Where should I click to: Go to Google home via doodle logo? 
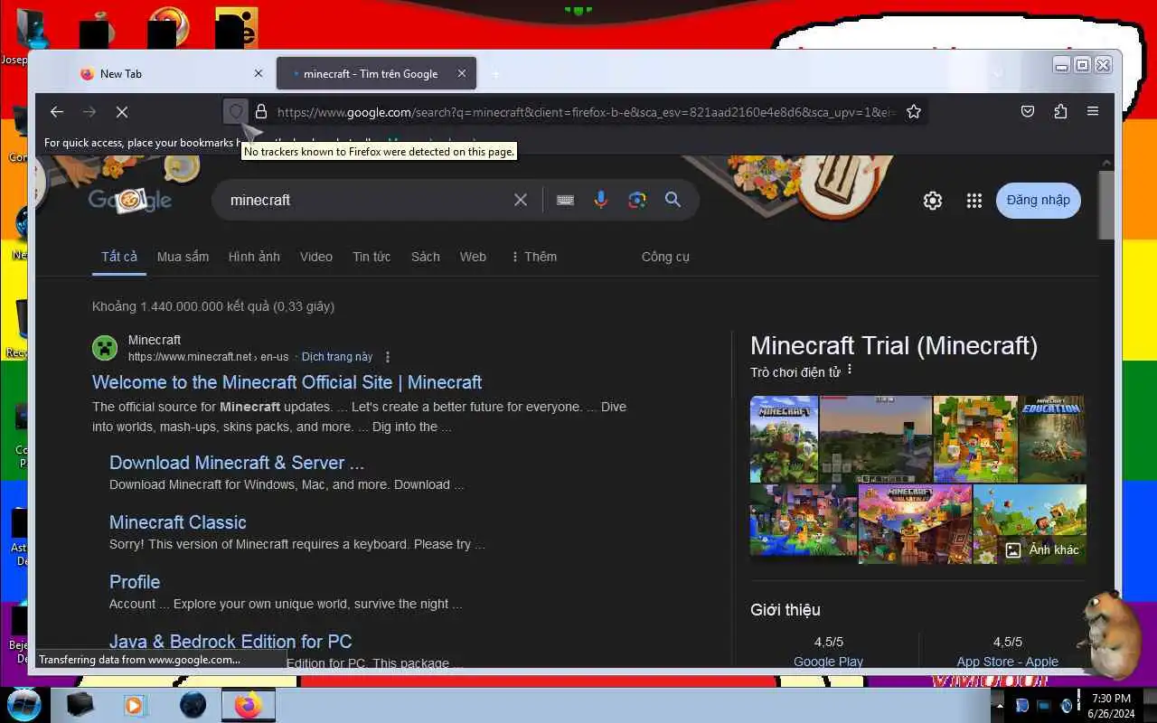130,200
